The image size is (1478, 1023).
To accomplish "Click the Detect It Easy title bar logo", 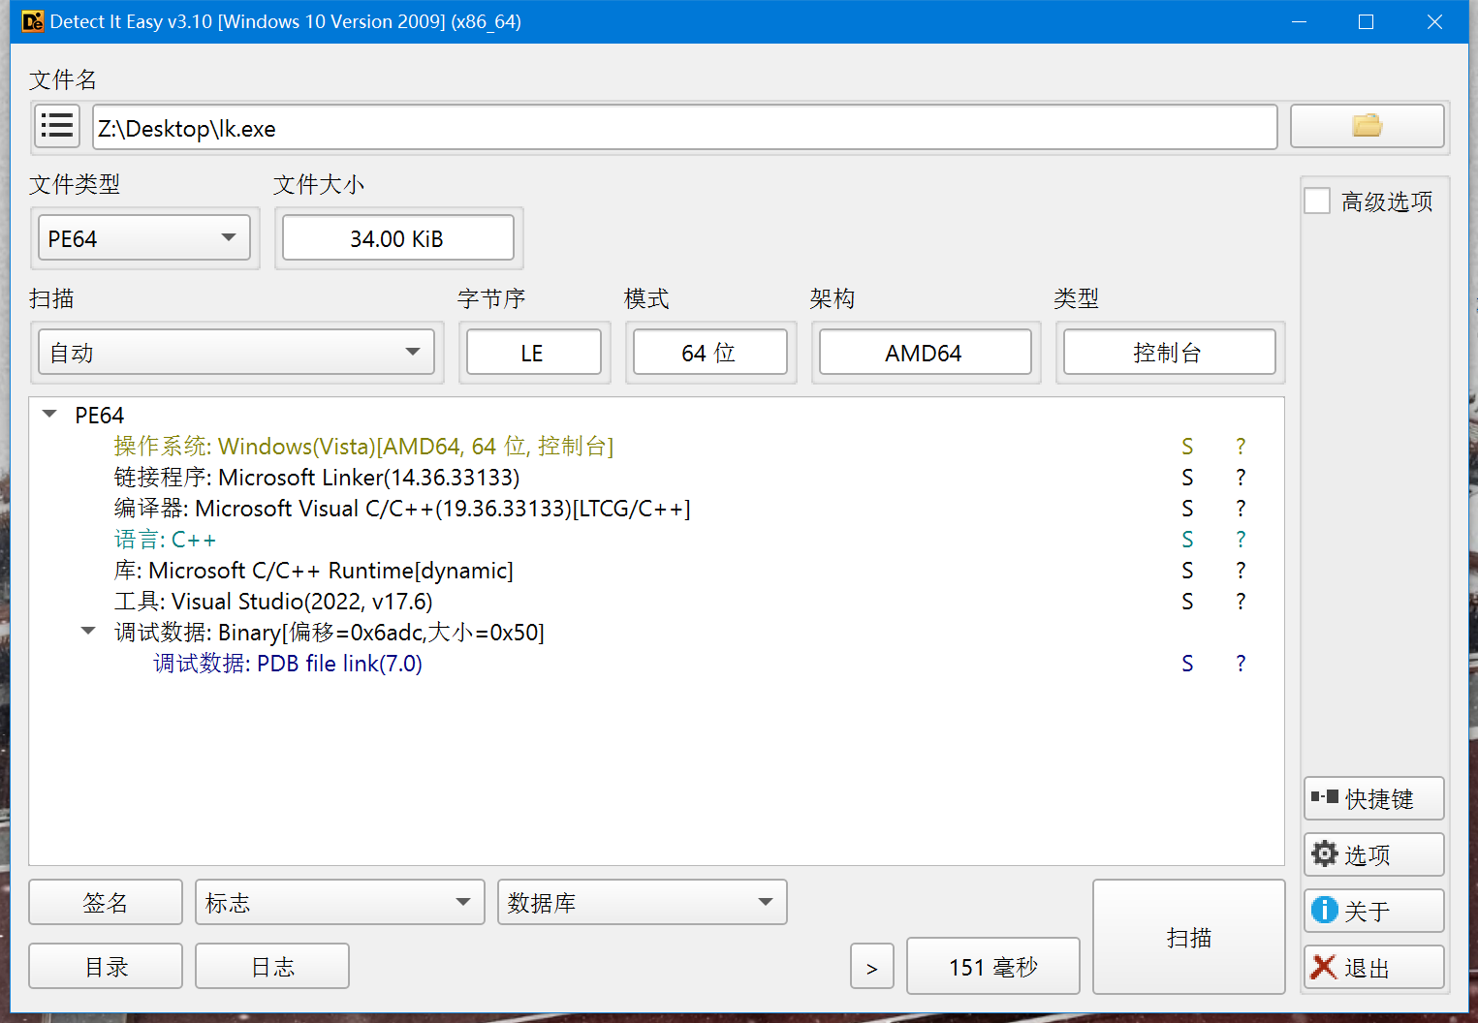I will (33, 21).
